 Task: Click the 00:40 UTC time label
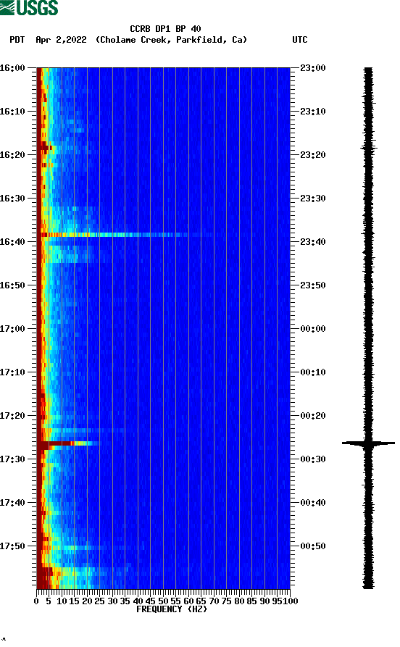[x=313, y=503]
